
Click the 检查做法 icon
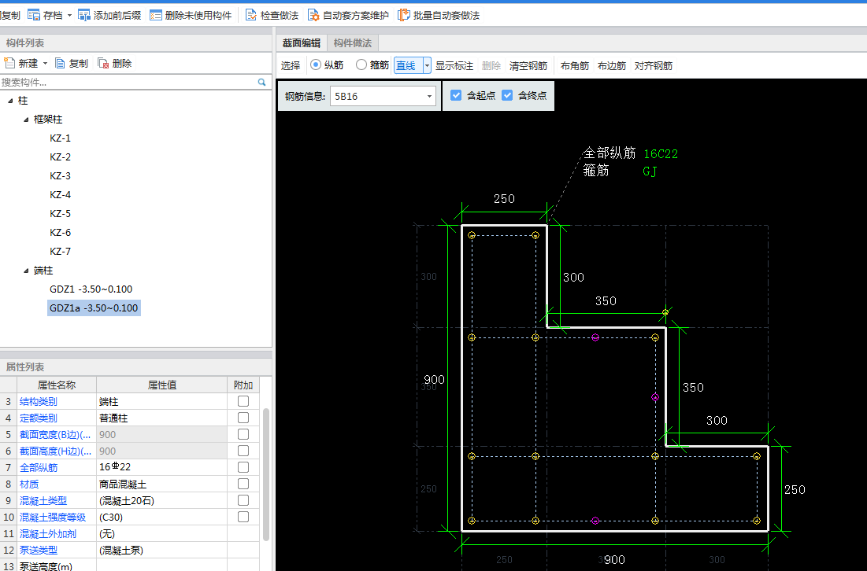click(x=251, y=16)
